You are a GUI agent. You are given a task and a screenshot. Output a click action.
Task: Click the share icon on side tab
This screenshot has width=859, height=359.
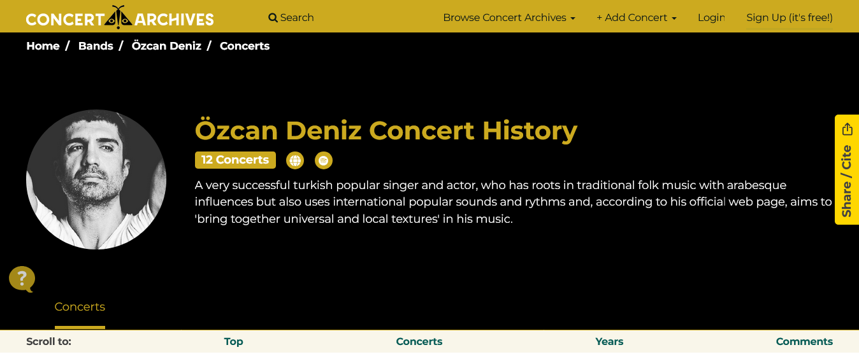(x=847, y=129)
